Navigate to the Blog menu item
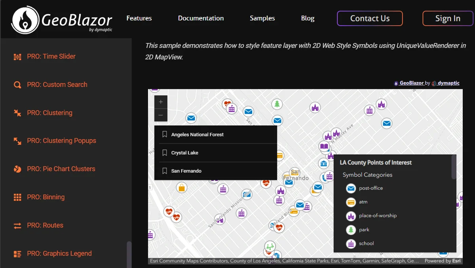This screenshot has width=475, height=268. tap(308, 18)
